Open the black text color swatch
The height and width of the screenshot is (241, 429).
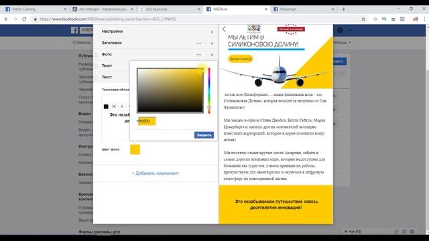106,106
